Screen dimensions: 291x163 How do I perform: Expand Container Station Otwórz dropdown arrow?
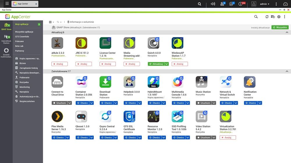[92, 103]
